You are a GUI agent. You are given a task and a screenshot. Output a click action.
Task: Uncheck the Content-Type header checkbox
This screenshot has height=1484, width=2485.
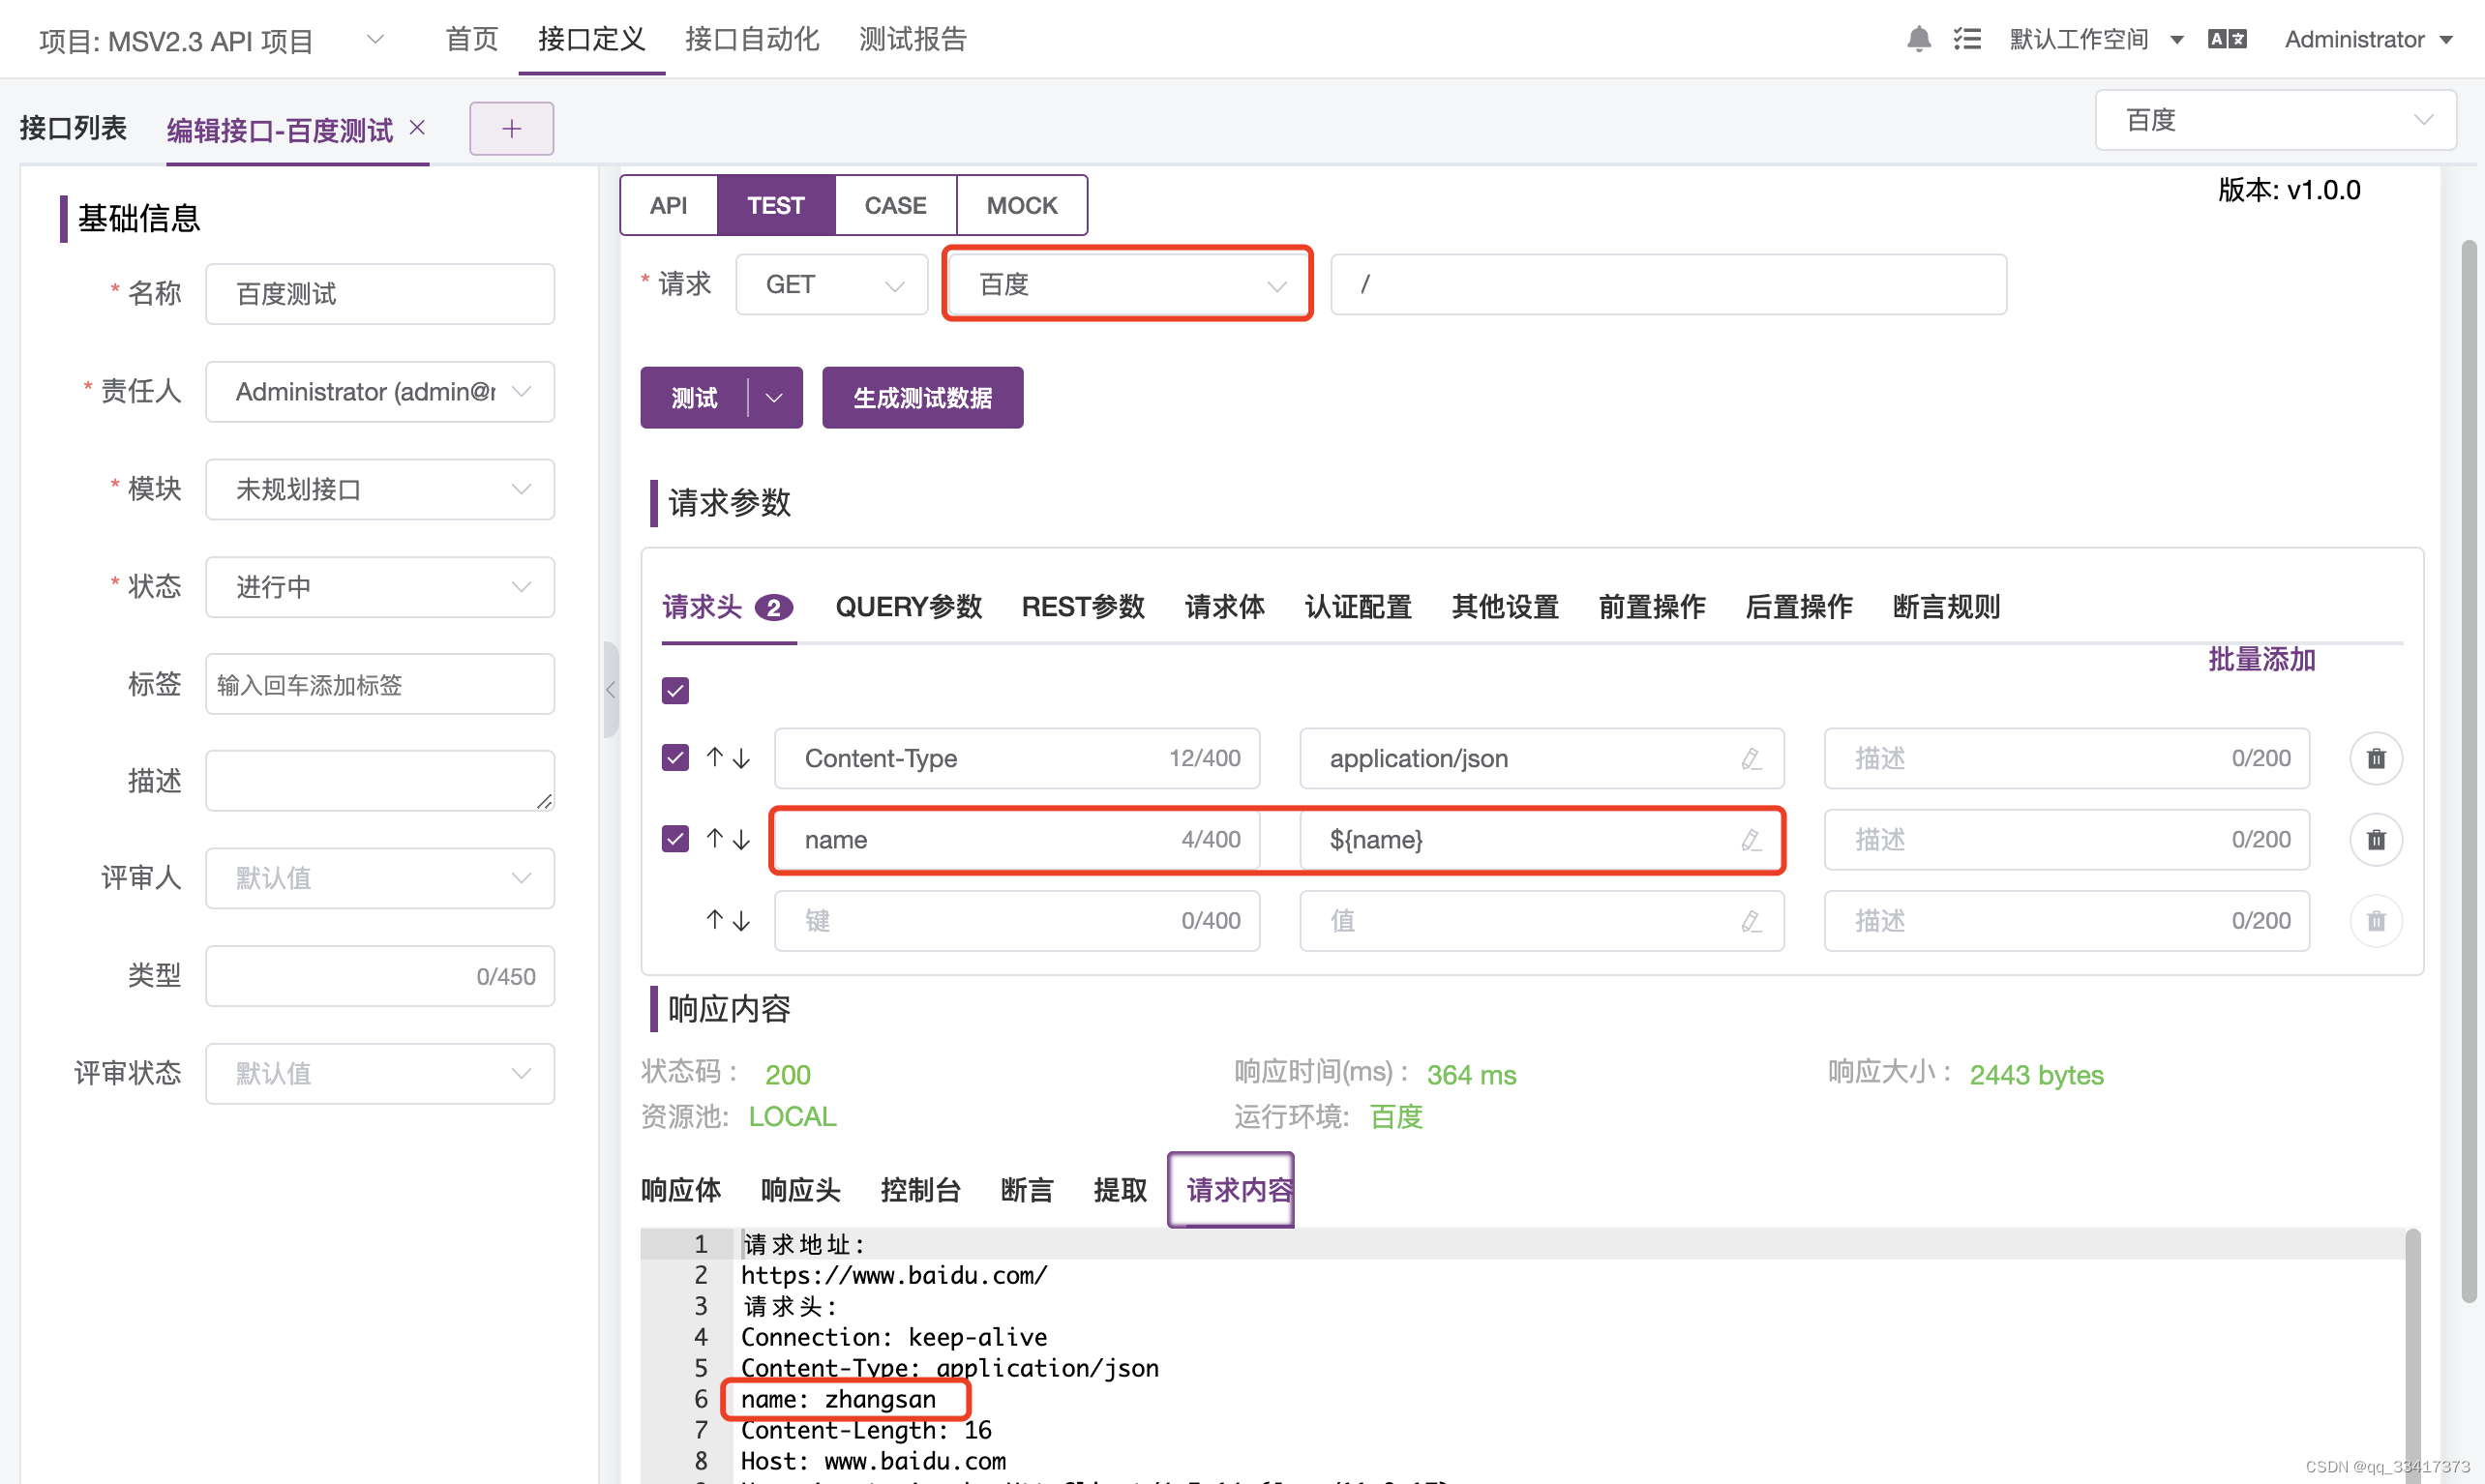(675, 757)
